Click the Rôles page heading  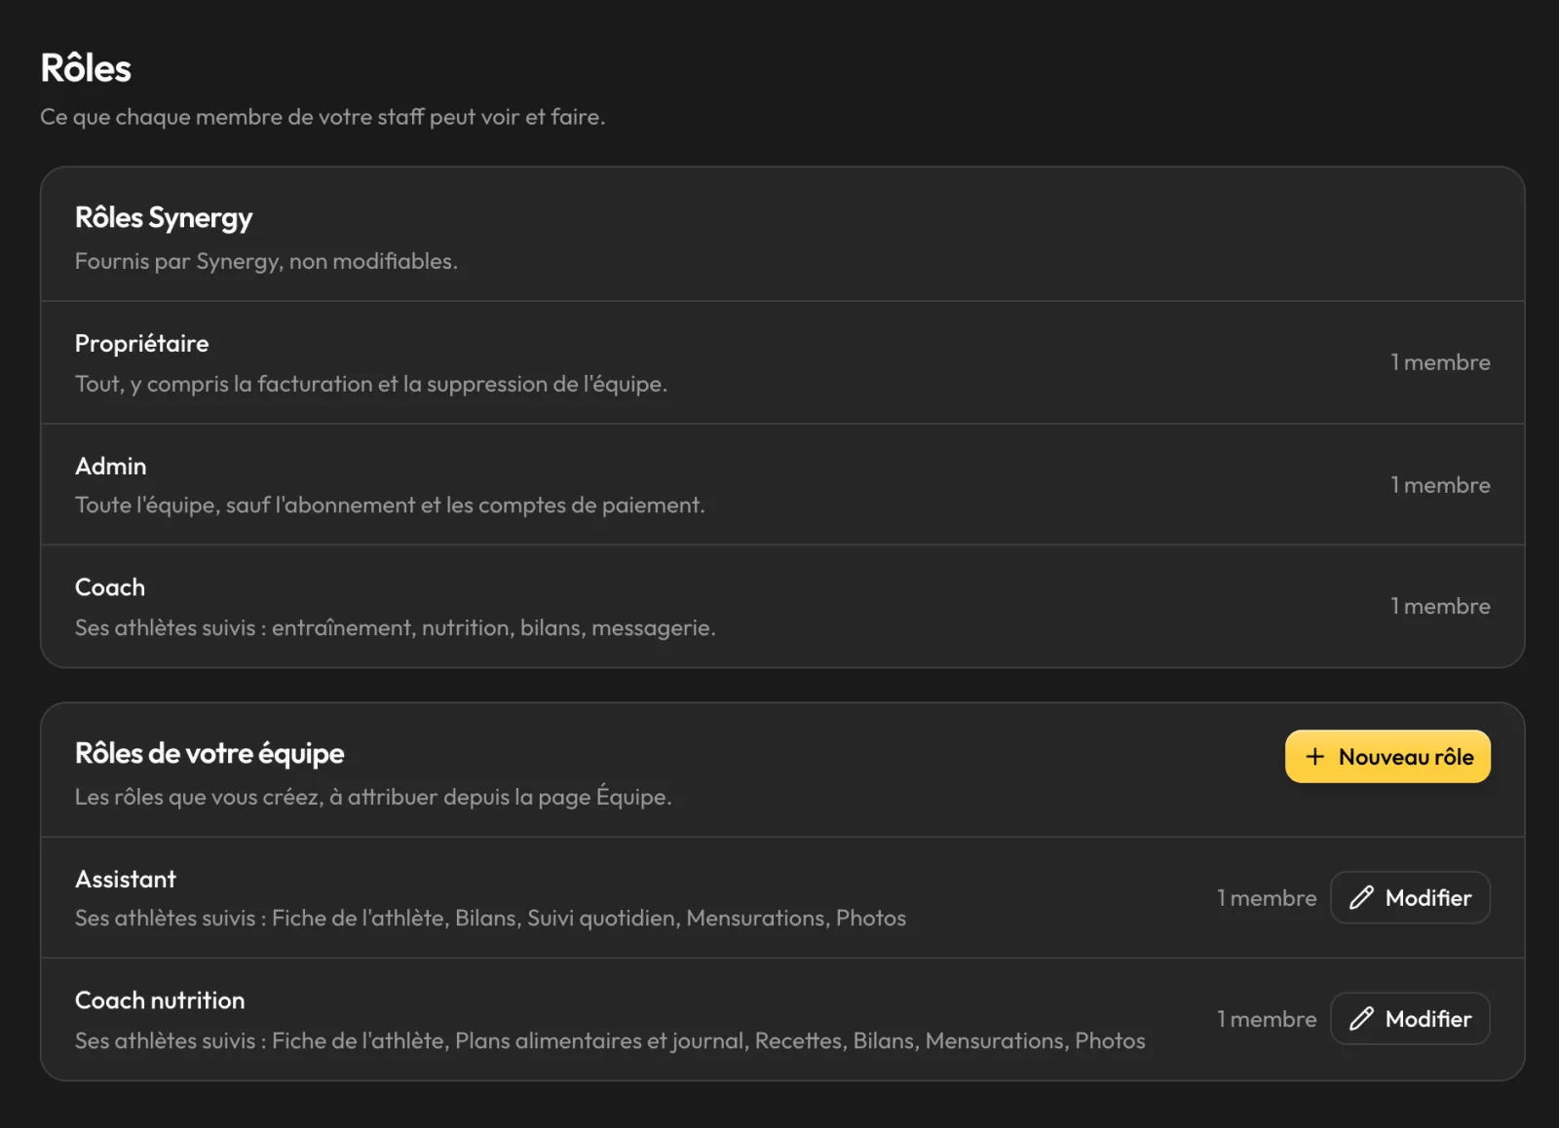coord(86,68)
